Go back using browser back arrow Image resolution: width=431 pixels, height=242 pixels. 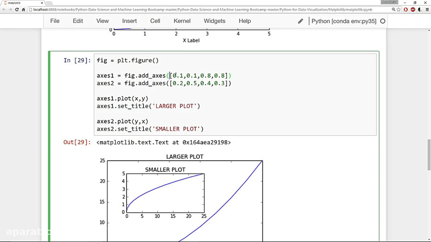(x=3, y=10)
